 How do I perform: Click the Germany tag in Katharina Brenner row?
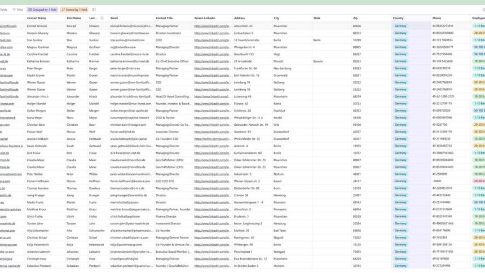400,61
